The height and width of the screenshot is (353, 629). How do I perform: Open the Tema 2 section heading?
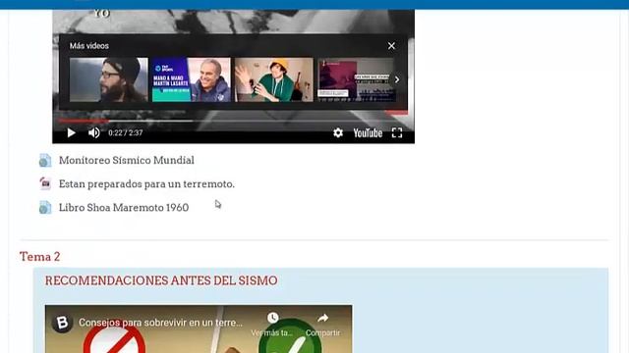click(39, 257)
